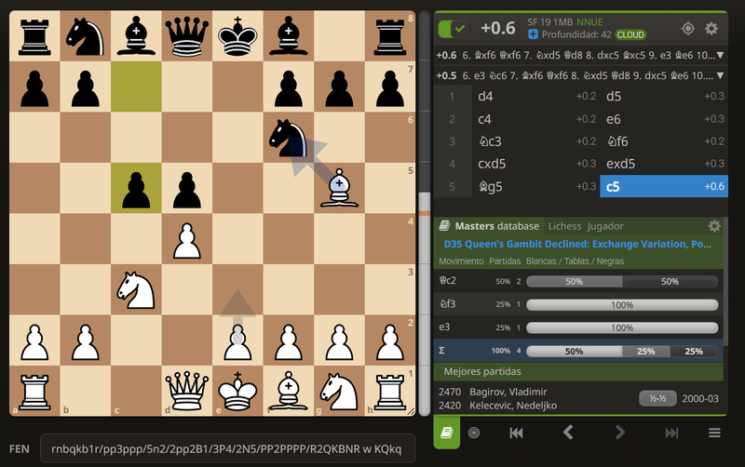Open engine settings gear icon
Viewport: 745px width, 467px height.
711,29
